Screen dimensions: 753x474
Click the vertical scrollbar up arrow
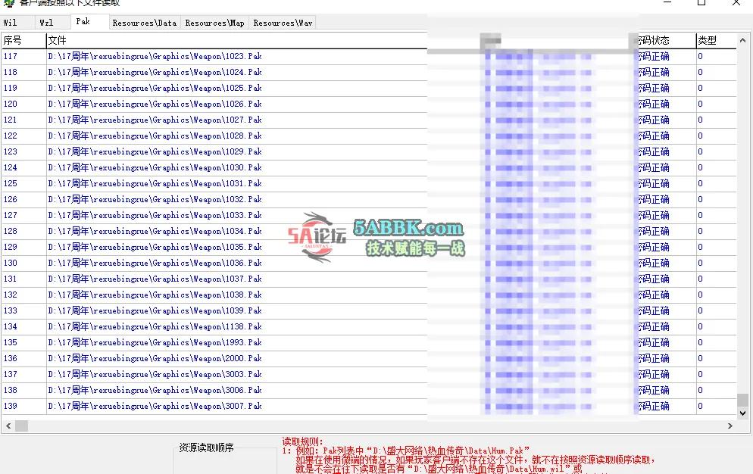[x=742, y=40]
